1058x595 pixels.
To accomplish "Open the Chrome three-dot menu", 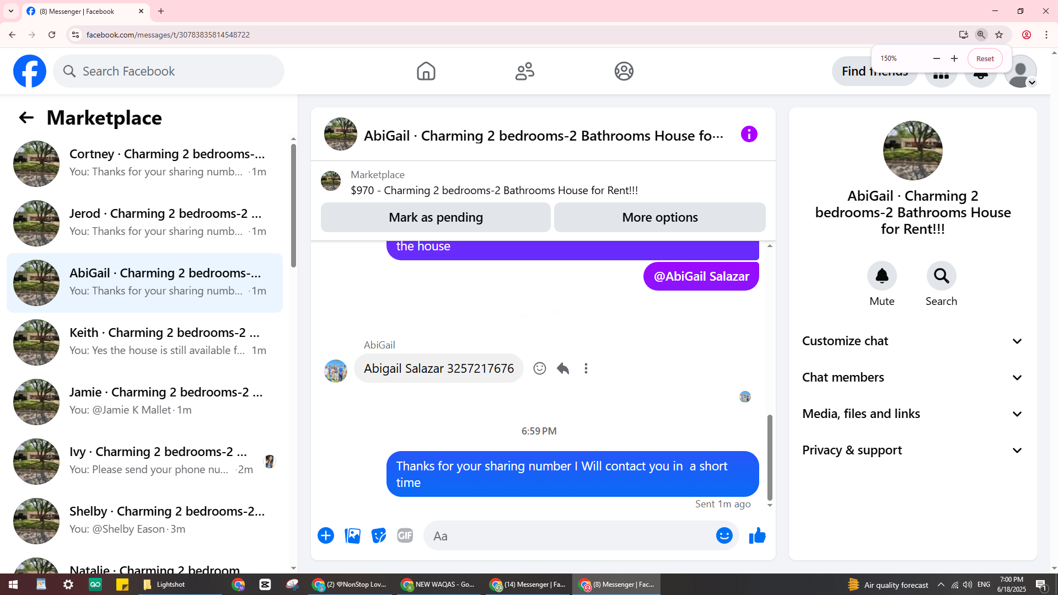I will point(1046,35).
